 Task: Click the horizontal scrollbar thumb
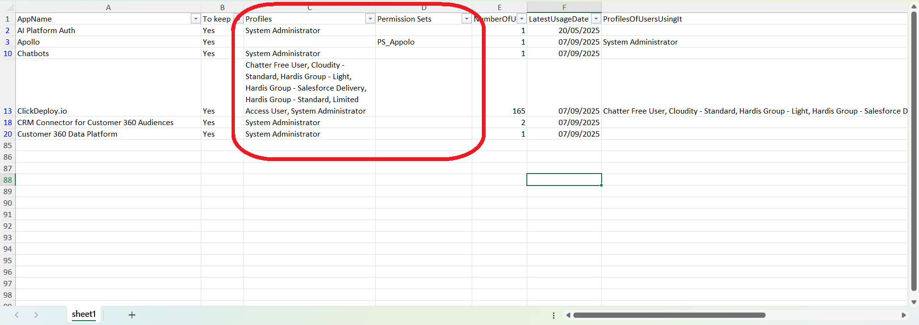(x=669, y=315)
